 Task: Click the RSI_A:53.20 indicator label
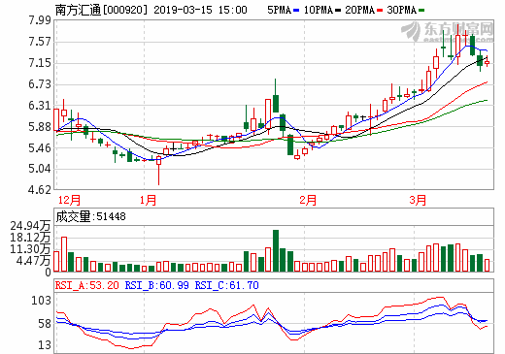(87, 285)
